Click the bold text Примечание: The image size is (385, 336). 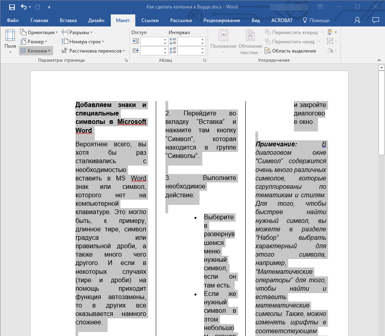(276, 144)
